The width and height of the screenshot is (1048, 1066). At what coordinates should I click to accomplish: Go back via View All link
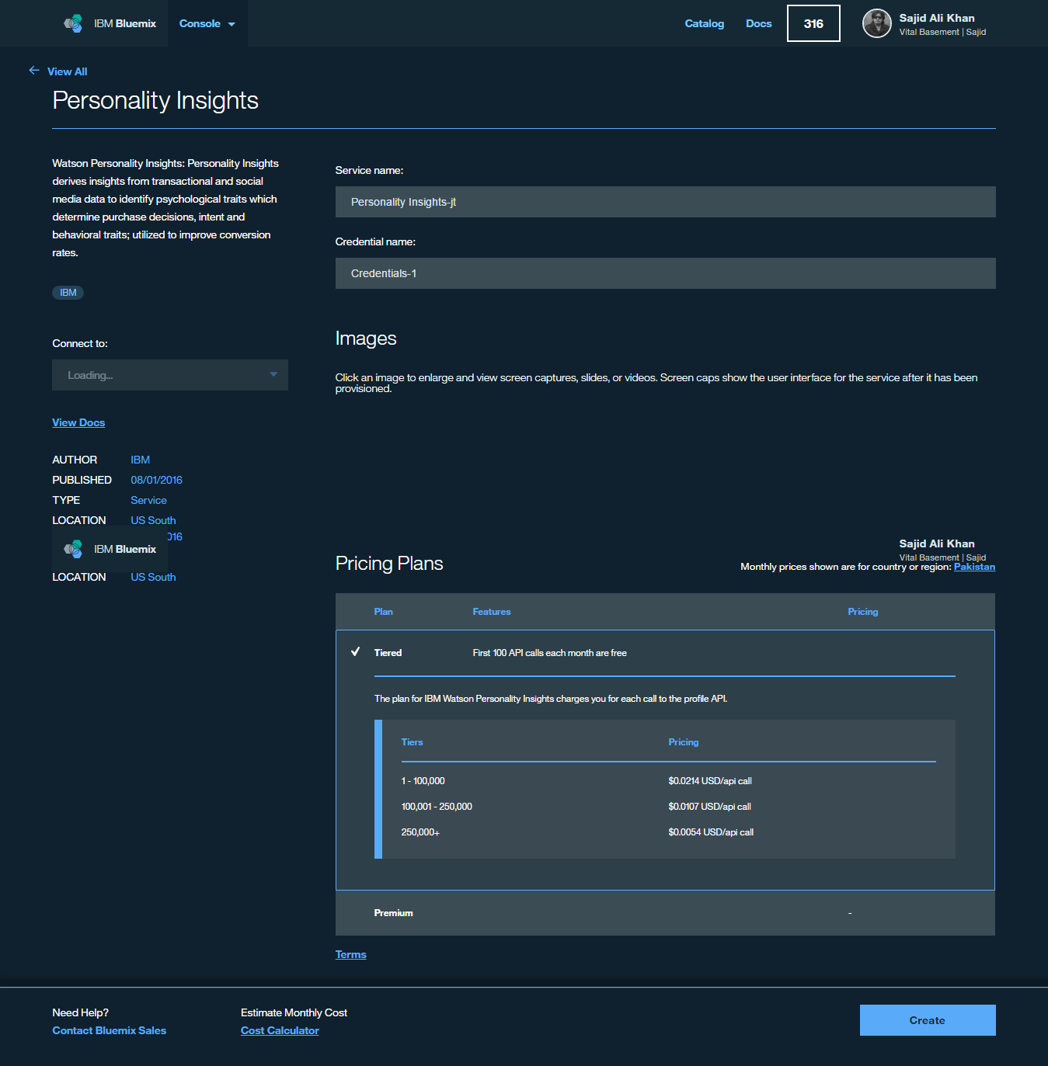pos(68,71)
